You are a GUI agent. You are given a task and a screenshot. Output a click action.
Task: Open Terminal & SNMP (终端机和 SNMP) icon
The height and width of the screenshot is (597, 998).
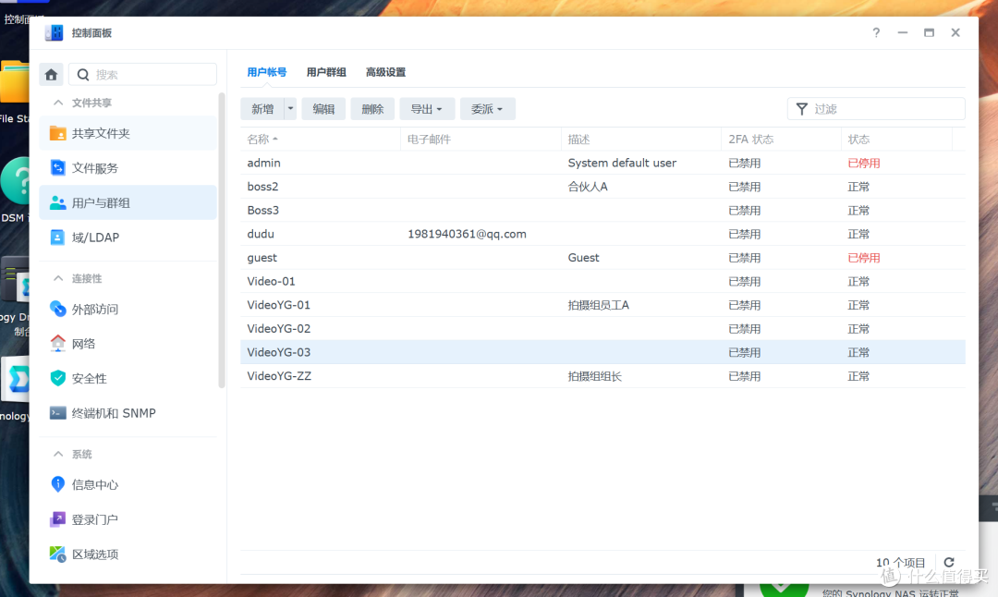point(57,413)
